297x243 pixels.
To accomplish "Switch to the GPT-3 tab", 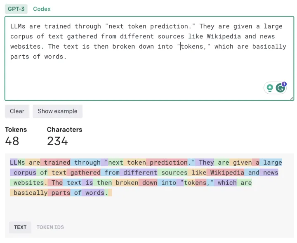I will coord(16,9).
